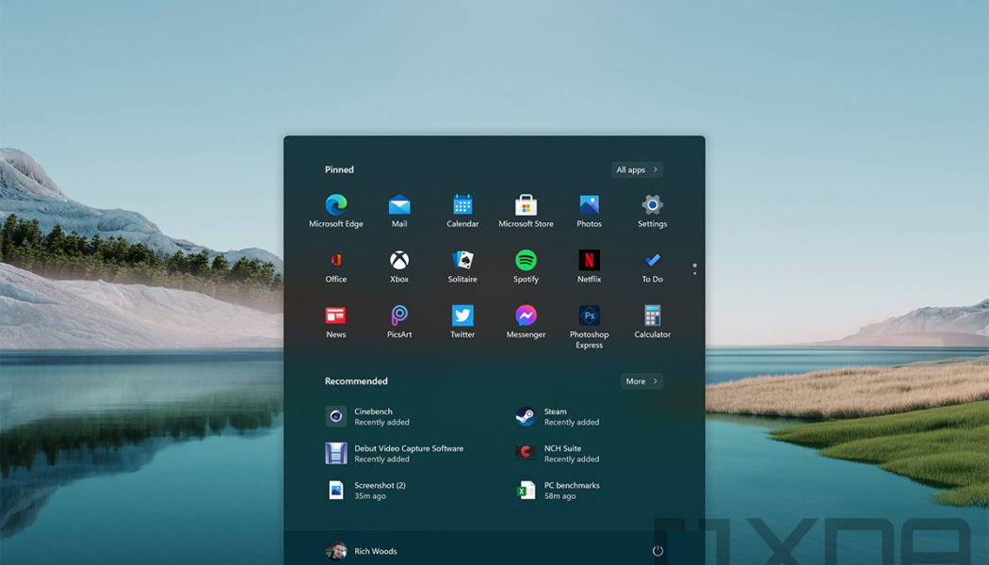Start Solitaire
Image resolution: width=989 pixels, height=565 pixels.
coord(462,265)
